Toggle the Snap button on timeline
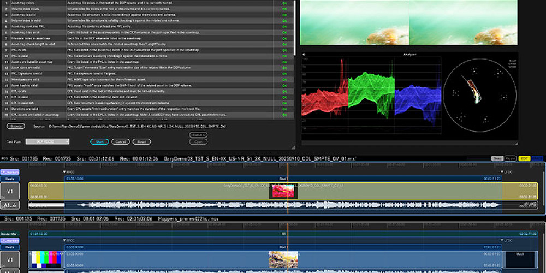546x273 pixels. [497, 158]
